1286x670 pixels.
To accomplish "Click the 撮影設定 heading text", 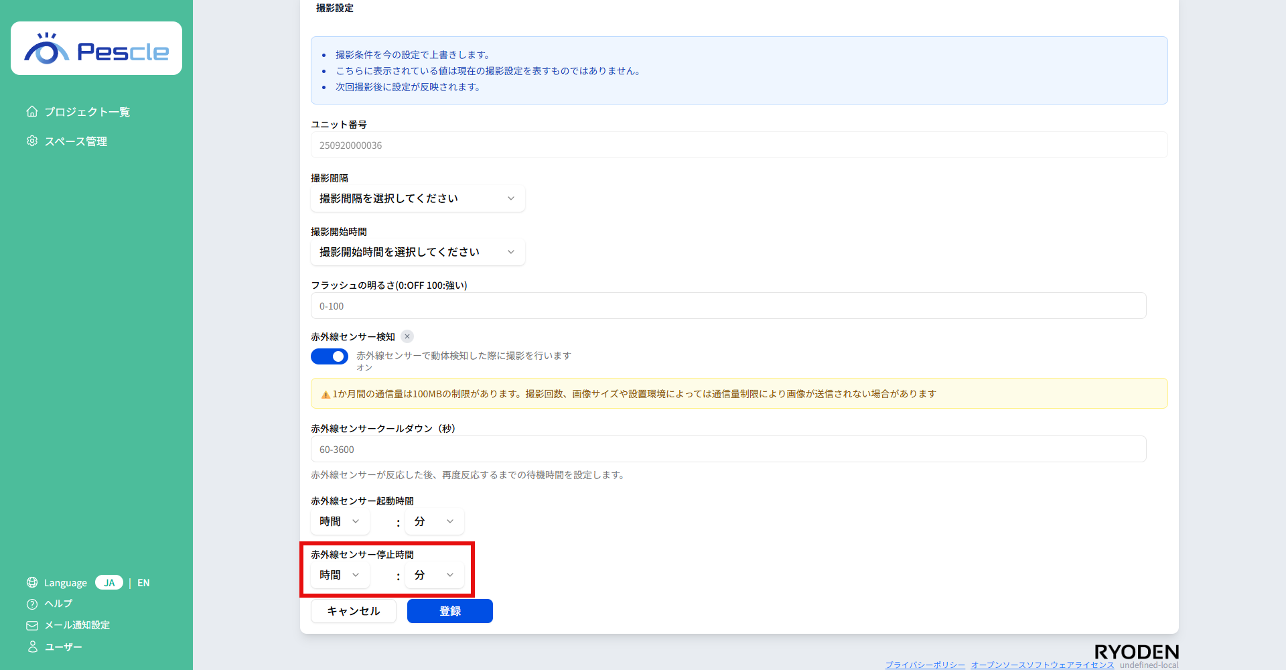I will 335,8.
